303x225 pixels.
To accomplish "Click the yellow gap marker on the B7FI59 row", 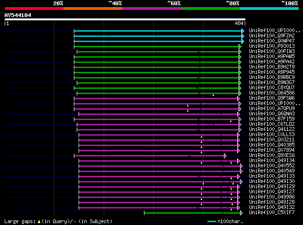I will pyautogui.click(x=231, y=121).
